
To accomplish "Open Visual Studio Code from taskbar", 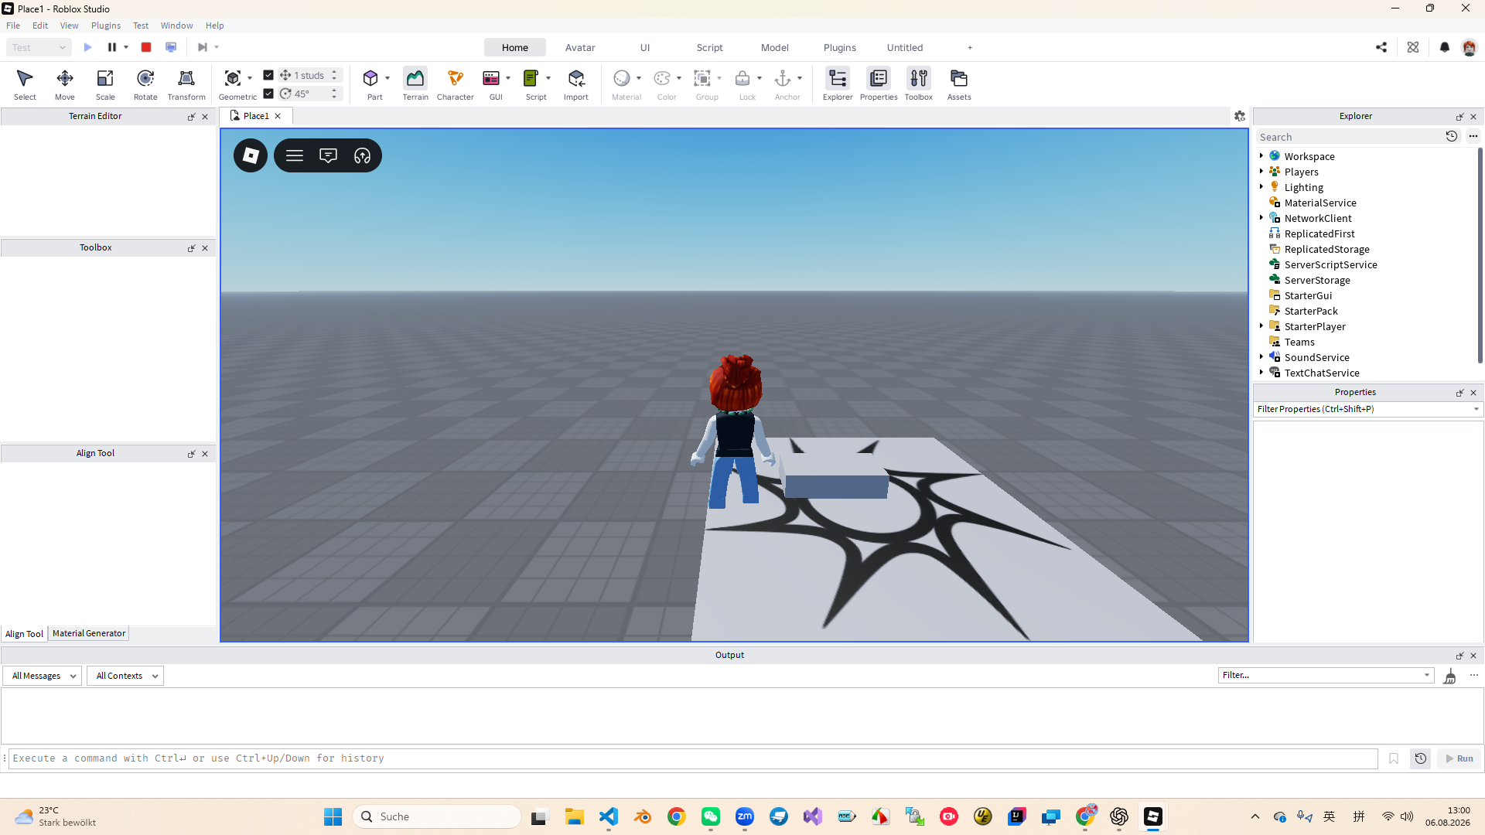I will [609, 816].
